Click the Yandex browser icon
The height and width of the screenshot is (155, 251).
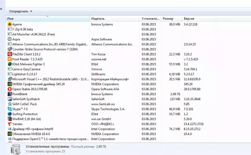(x=10, y=124)
